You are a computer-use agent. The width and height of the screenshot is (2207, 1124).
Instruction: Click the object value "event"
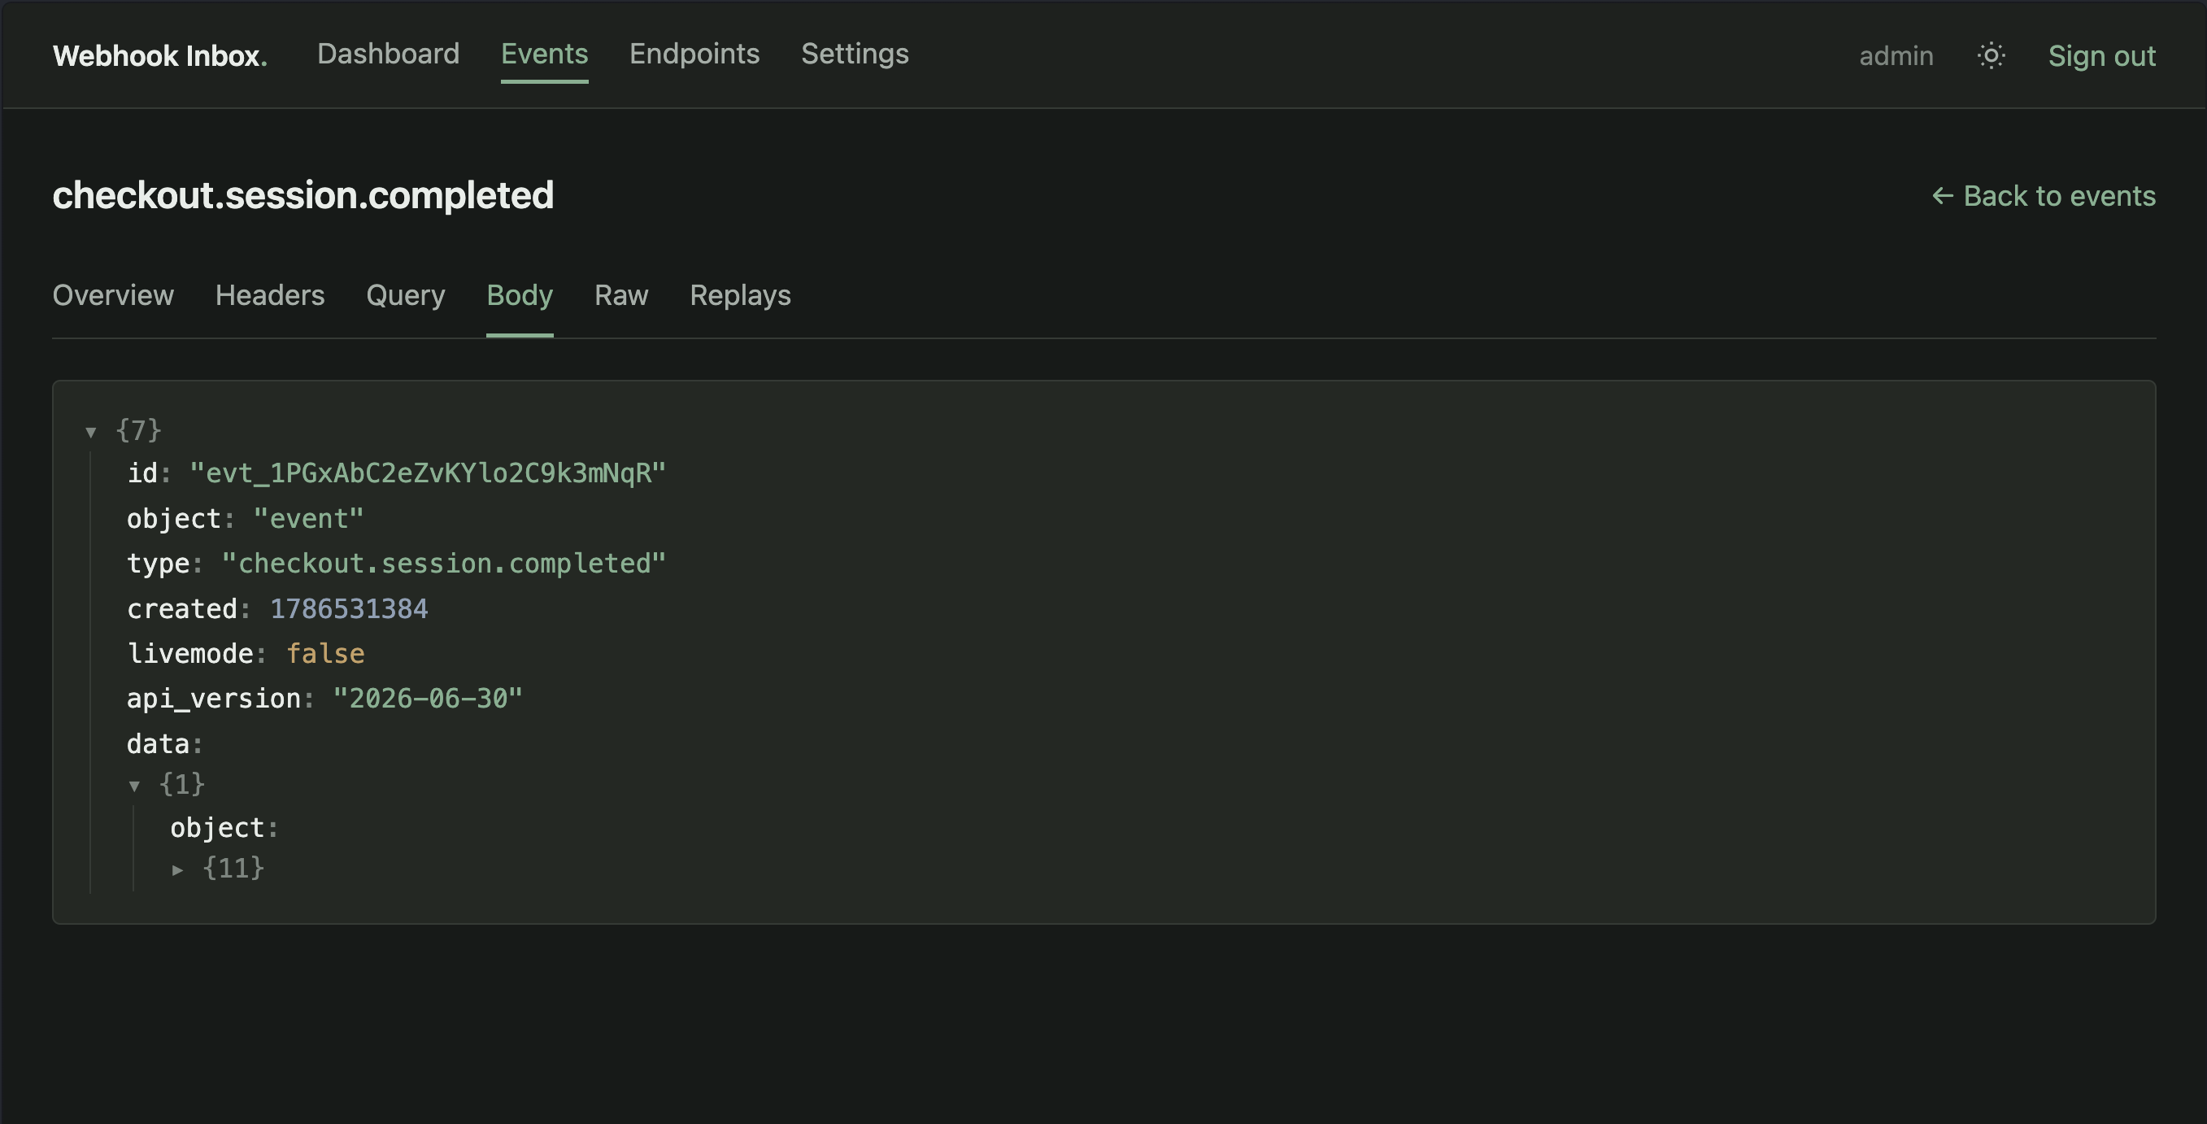click(308, 519)
